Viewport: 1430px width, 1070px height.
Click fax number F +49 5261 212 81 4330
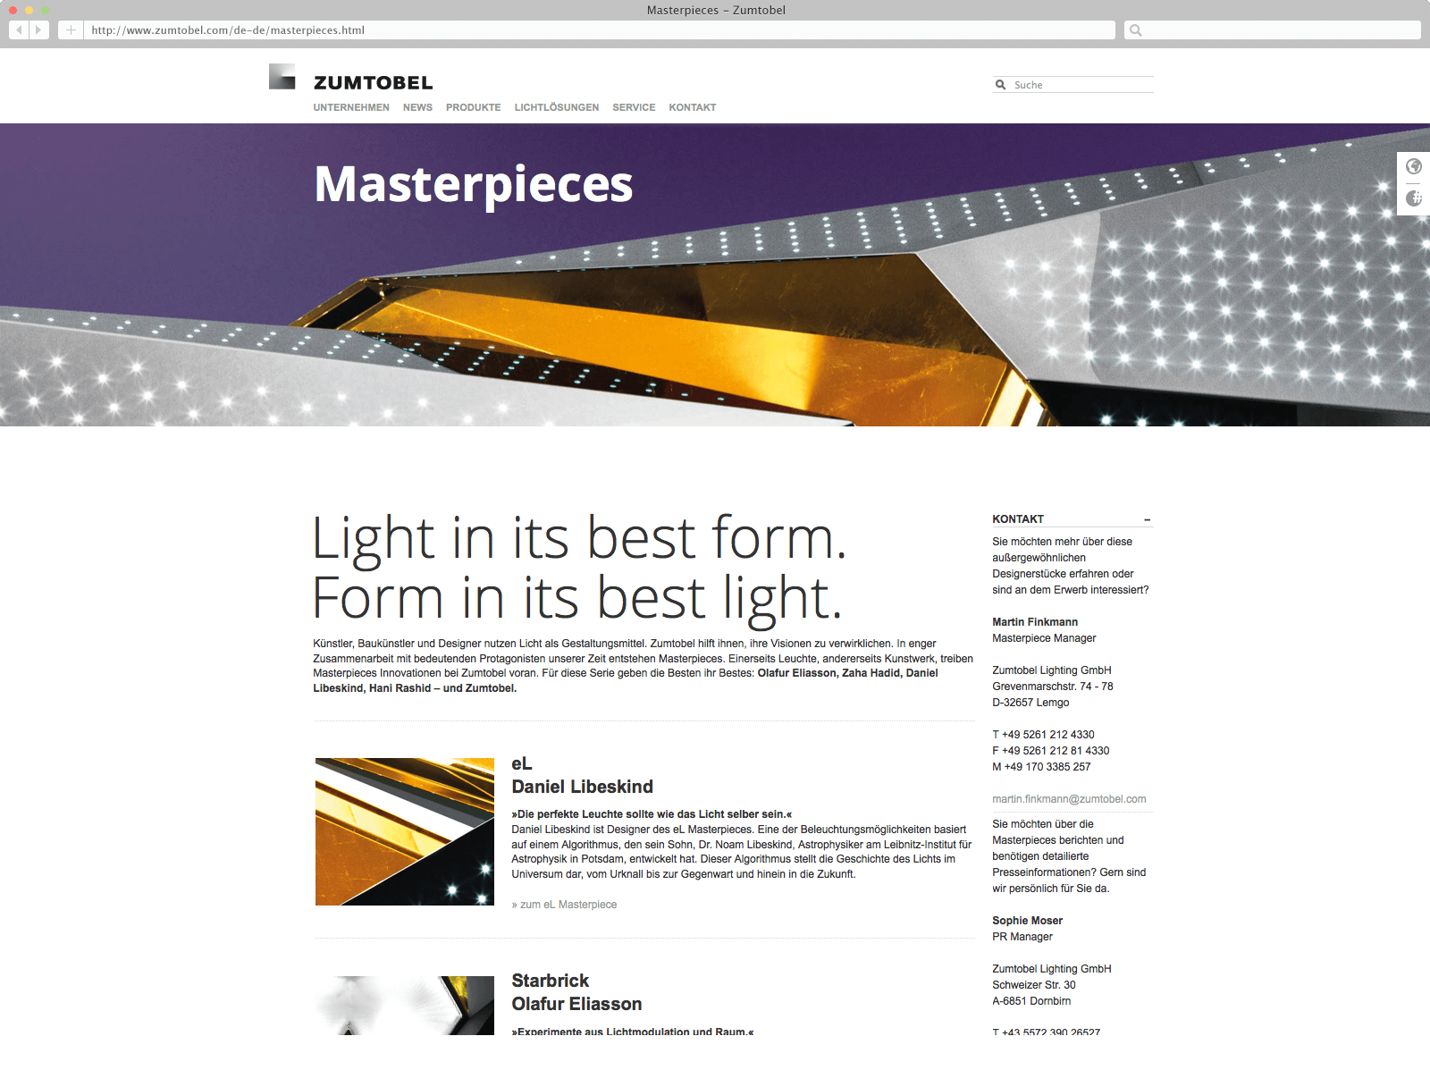click(1051, 751)
